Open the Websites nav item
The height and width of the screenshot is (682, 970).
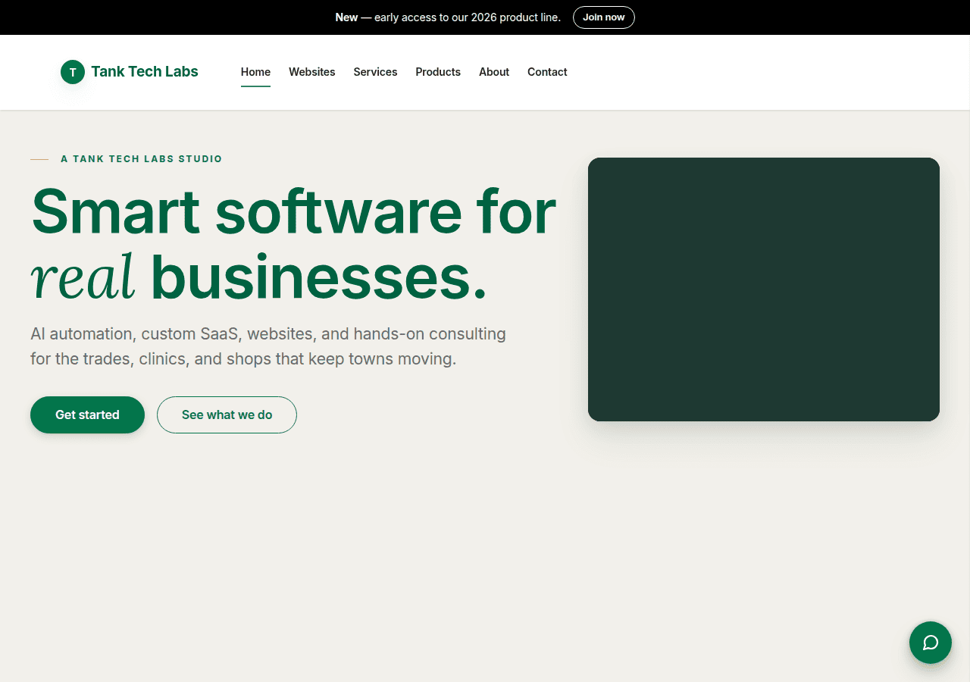click(x=312, y=72)
